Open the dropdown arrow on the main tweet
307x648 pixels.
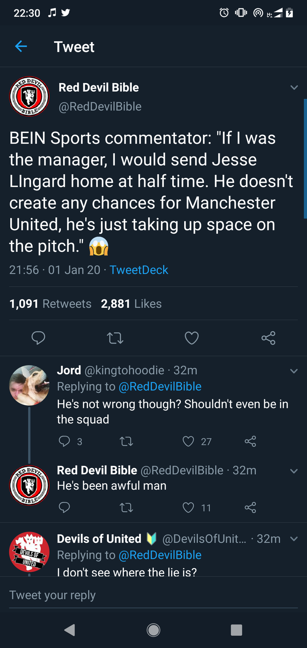point(294,88)
